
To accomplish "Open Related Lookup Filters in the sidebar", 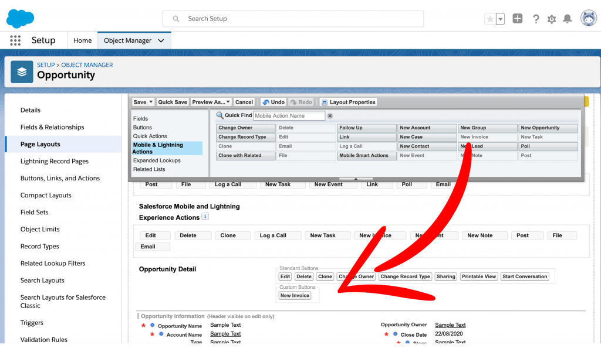I will pyautogui.click(x=52, y=263).
